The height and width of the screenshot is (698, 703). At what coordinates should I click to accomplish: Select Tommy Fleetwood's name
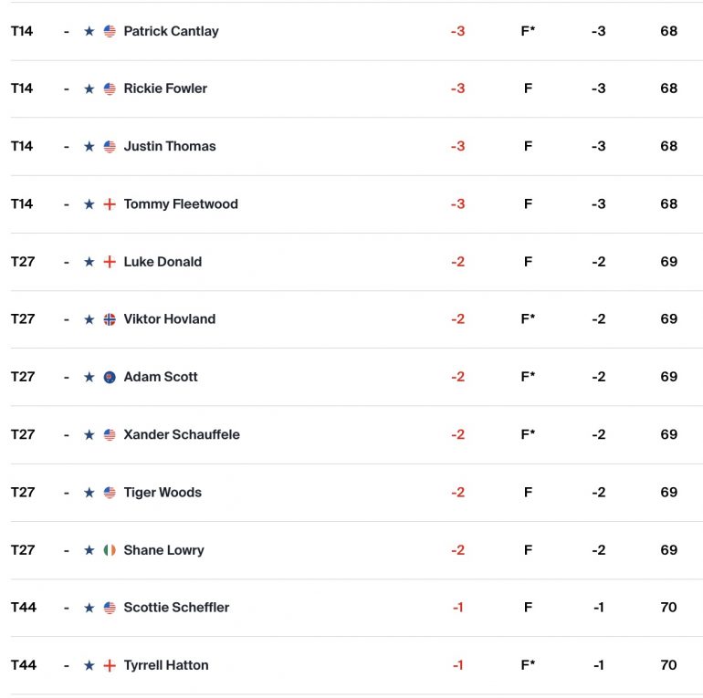click(x=181, y=203)
